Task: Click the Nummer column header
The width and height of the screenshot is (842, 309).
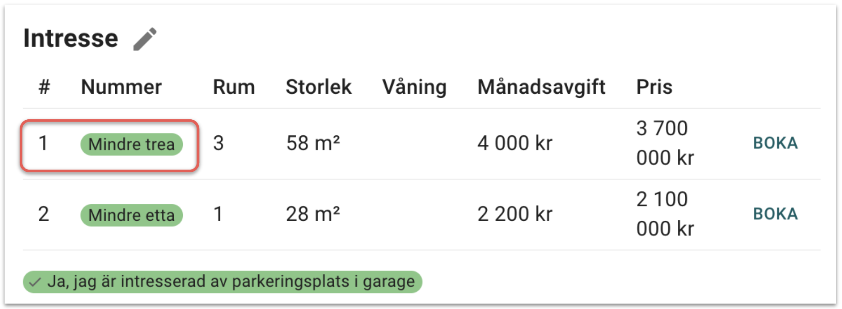Action: pos(121,87)
